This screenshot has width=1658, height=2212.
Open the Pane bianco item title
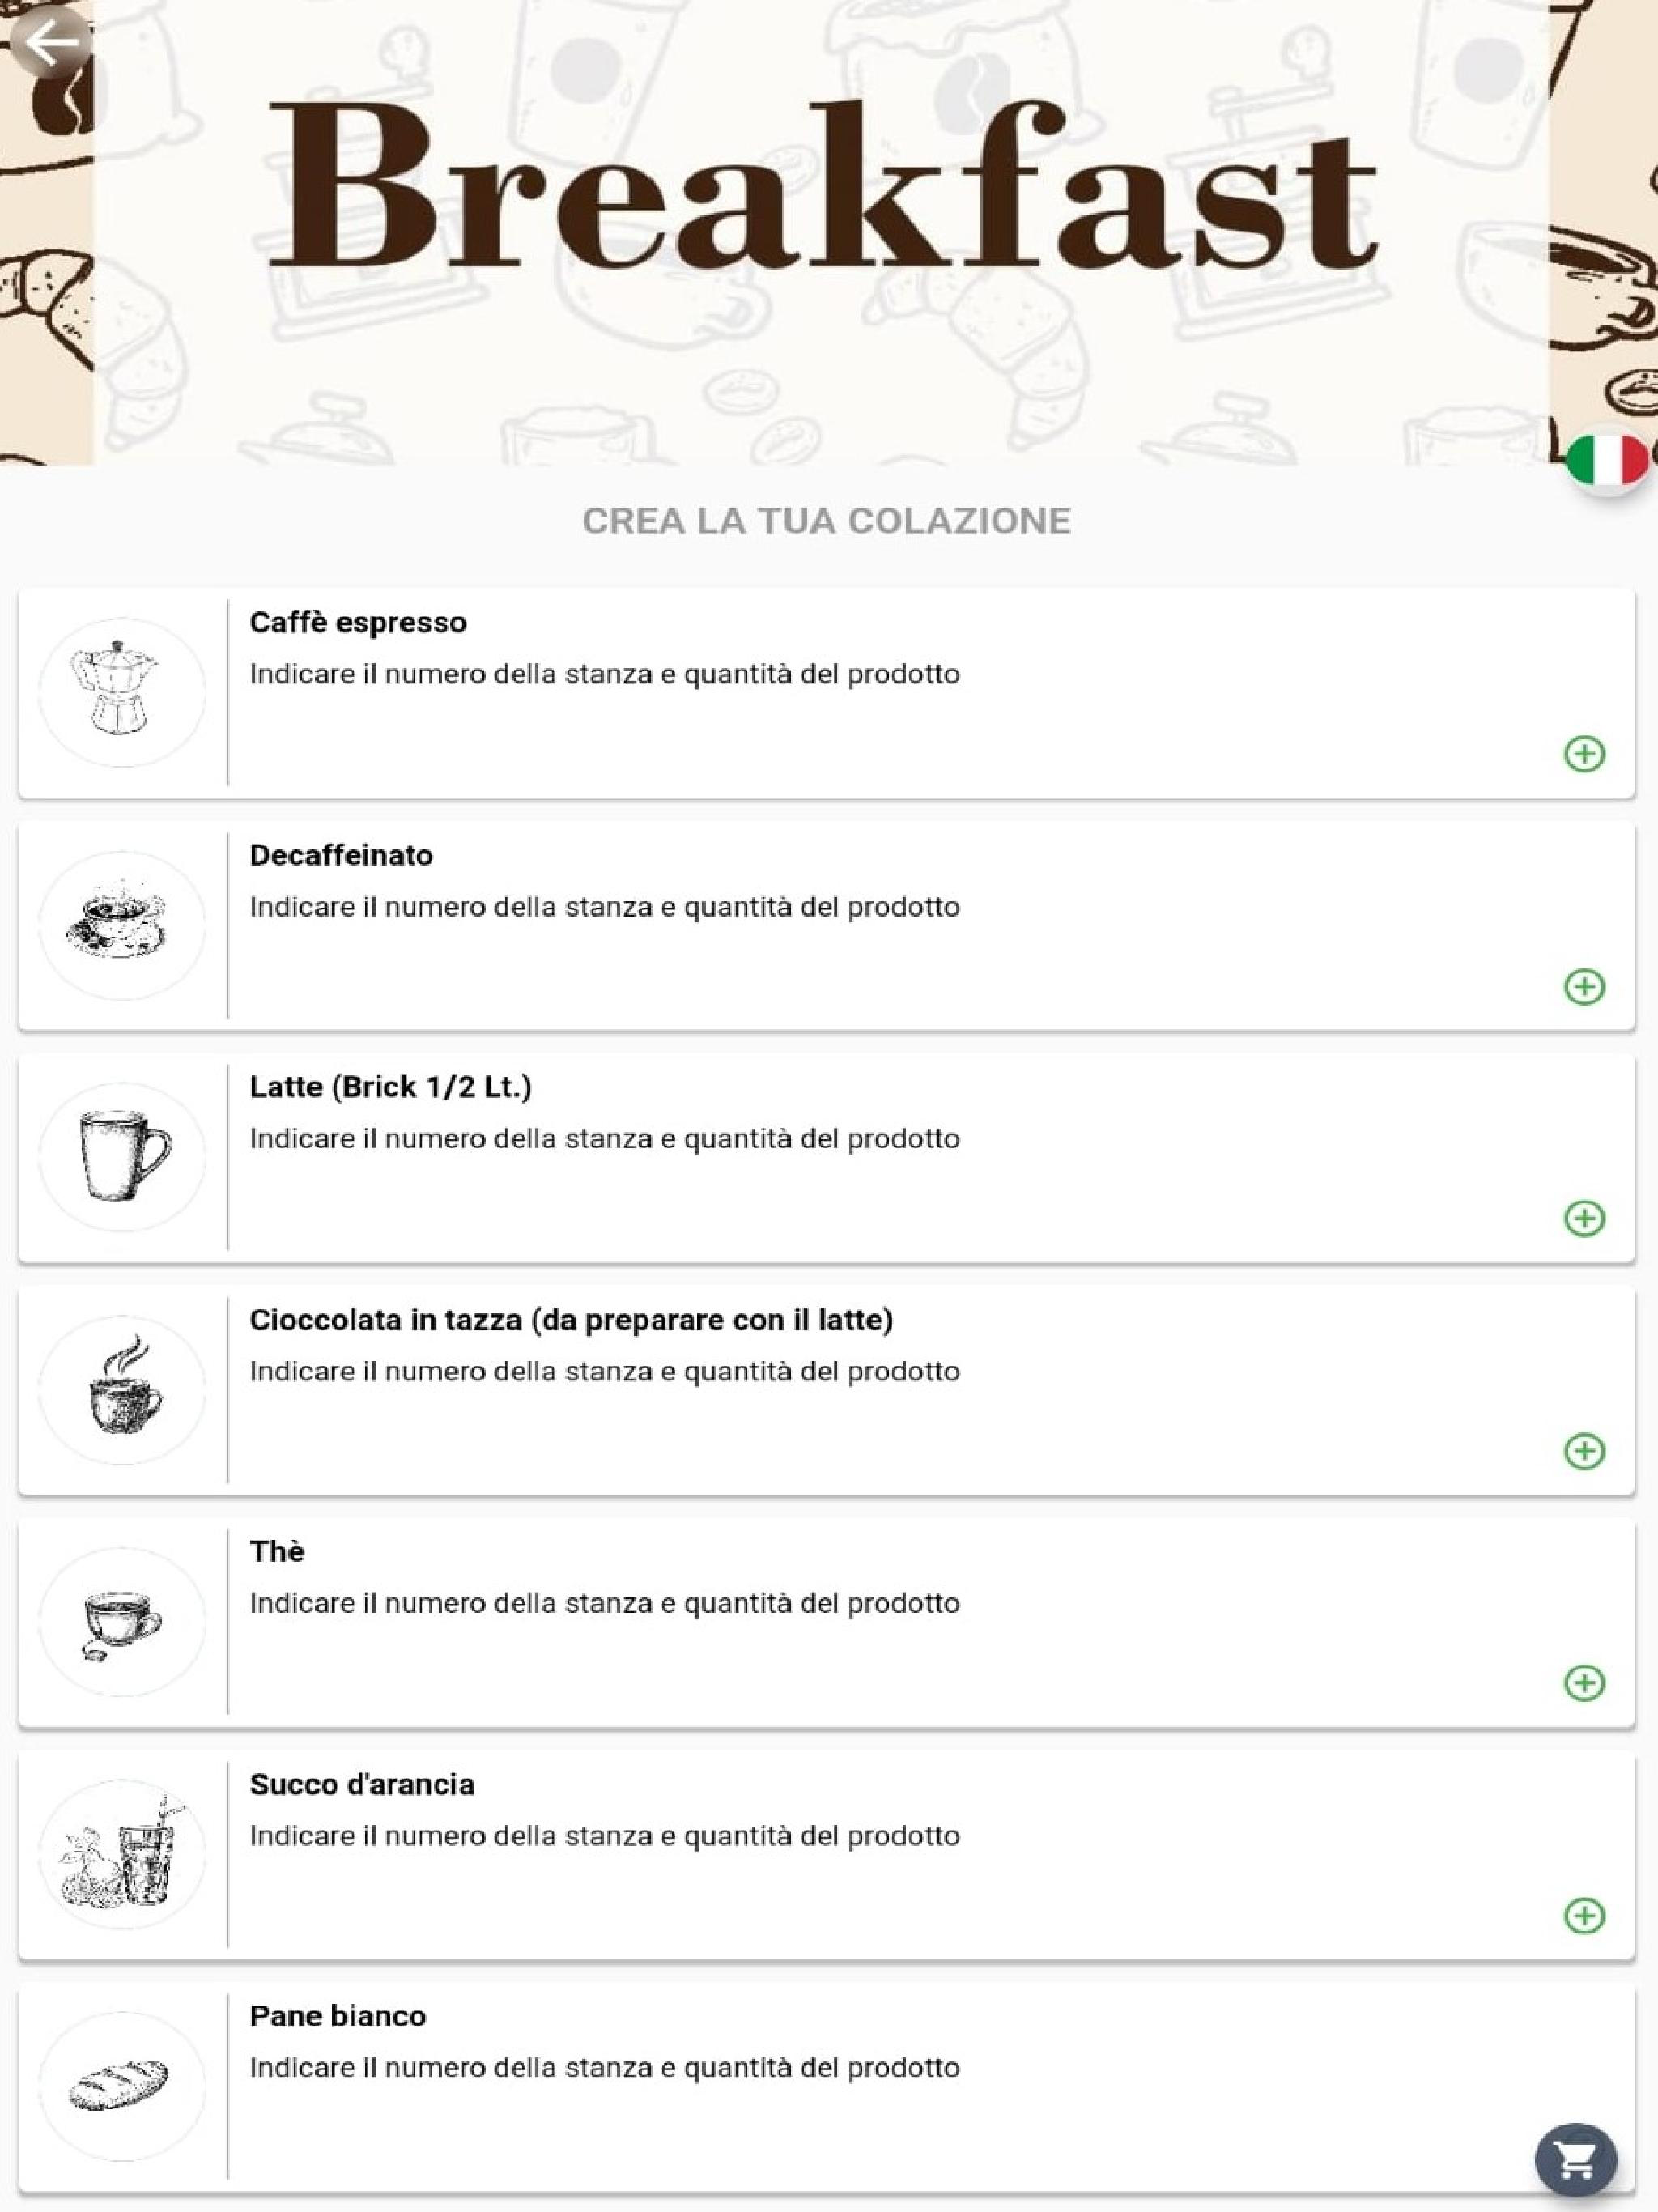click(x=338, y=2016)
